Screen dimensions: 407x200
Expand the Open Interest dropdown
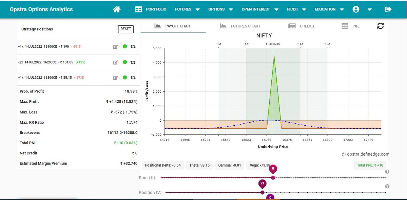point(276,10)
